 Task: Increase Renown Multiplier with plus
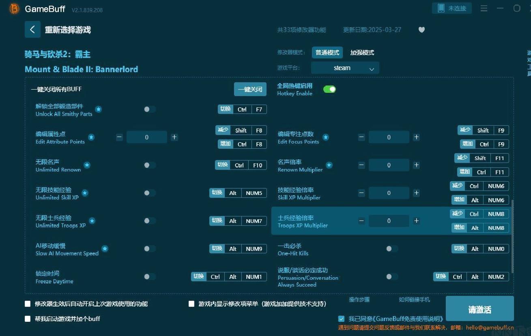[416, 165]
